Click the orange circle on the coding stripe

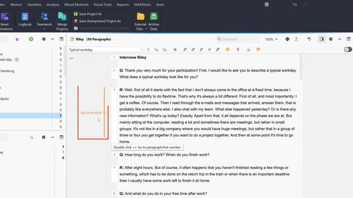(104, 112)
